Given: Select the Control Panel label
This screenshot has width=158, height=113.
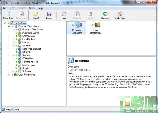Looking at the screenshot, I should pos(29,65).
